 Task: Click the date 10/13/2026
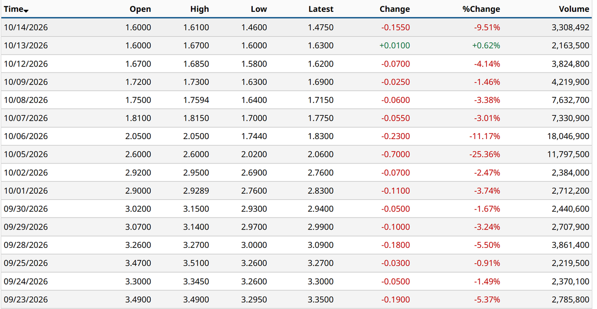pos(26,46)
